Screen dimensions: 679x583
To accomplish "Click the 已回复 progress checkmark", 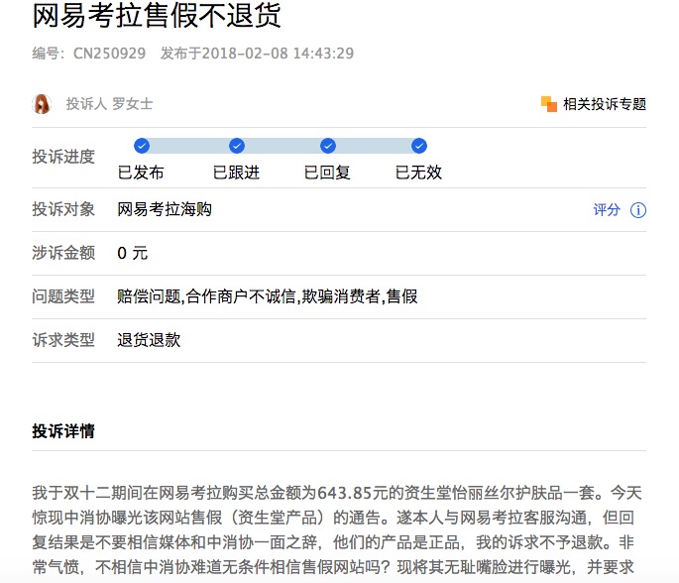I will pyautogui.click(x=328, y=146).
